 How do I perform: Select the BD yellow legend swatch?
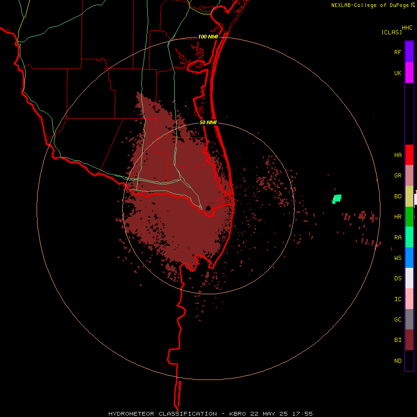tap(409, 196)
